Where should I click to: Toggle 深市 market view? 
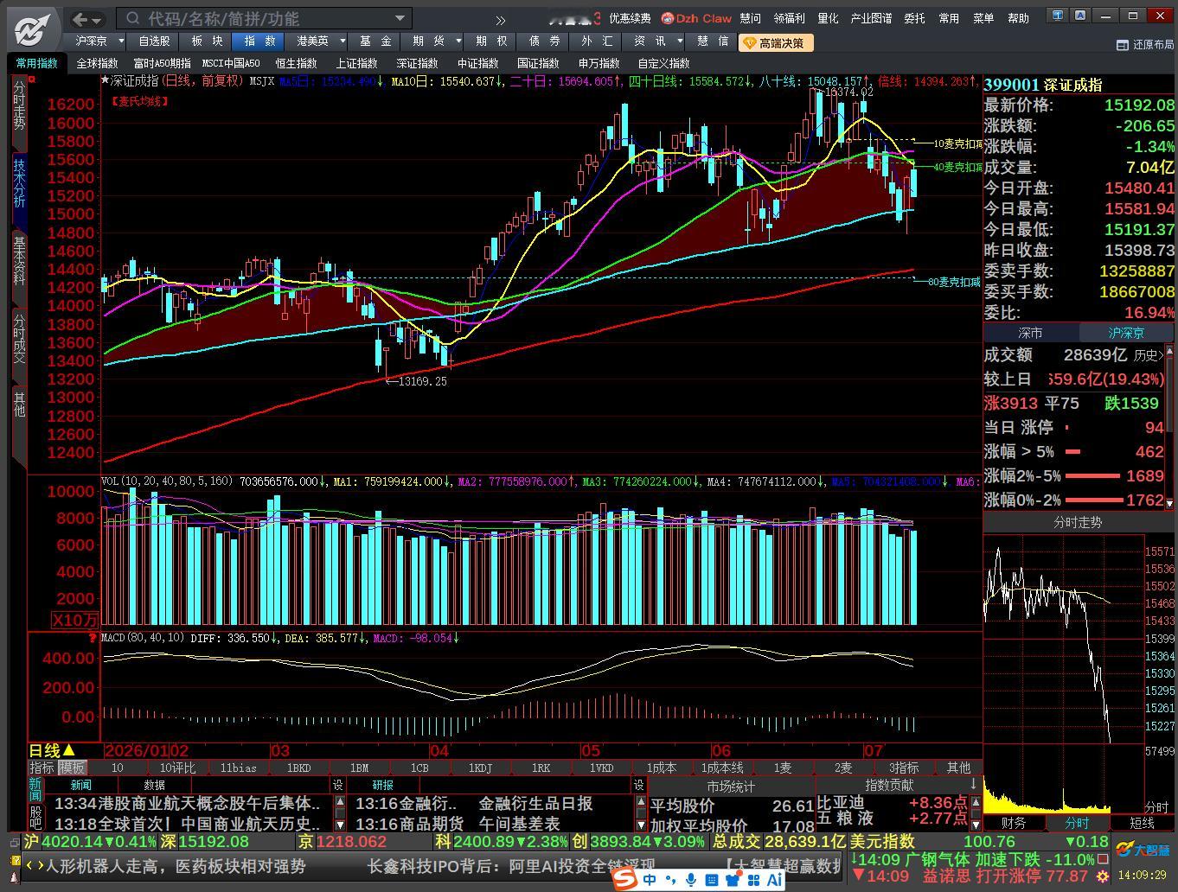click(1031, 333)
